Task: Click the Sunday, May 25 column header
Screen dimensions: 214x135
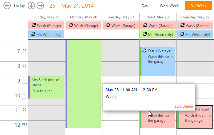Action: [x=46, y=17]
